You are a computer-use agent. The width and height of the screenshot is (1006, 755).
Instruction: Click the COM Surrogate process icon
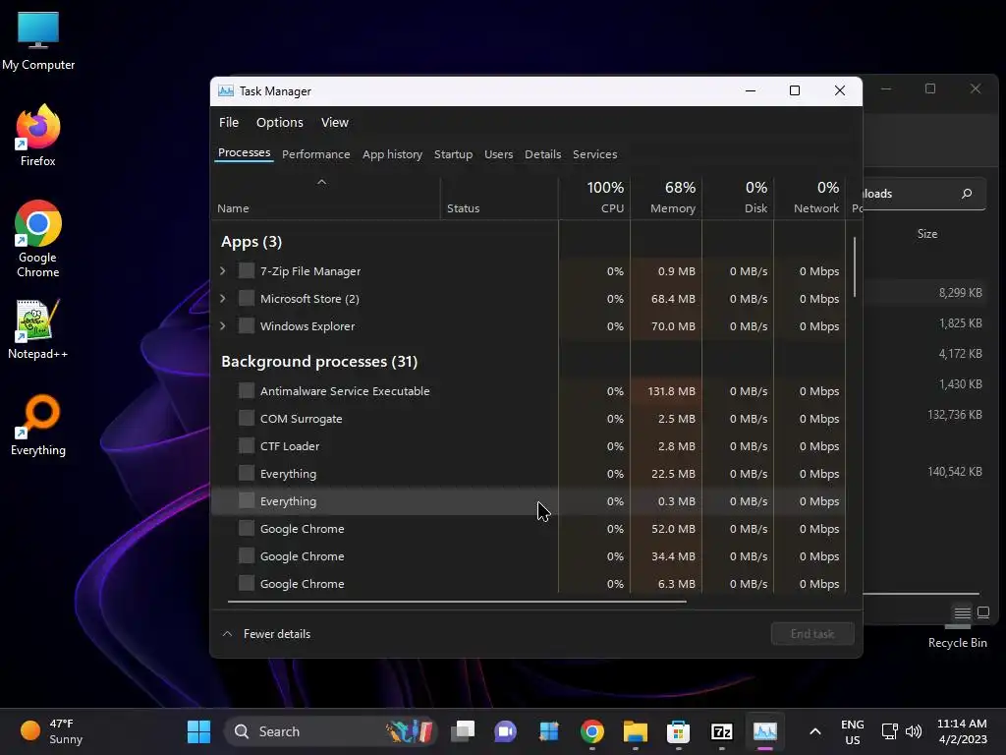247,419
